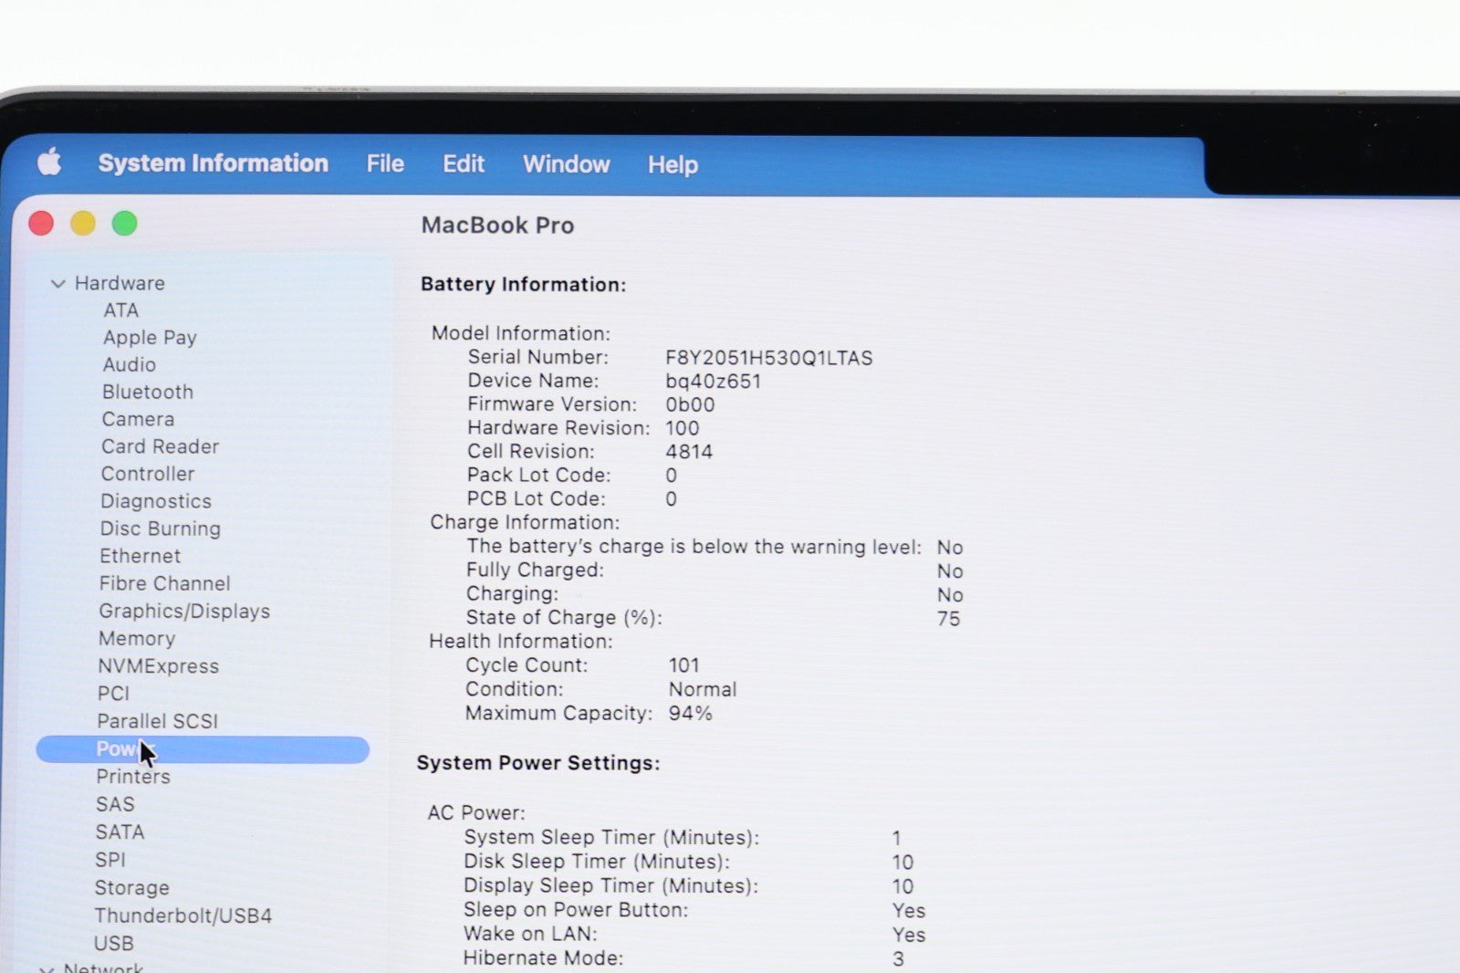Select NVMExpress in the hardware list

point(158,665)
